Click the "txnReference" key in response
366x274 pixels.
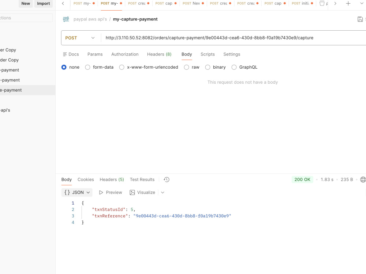coord(110,216)
